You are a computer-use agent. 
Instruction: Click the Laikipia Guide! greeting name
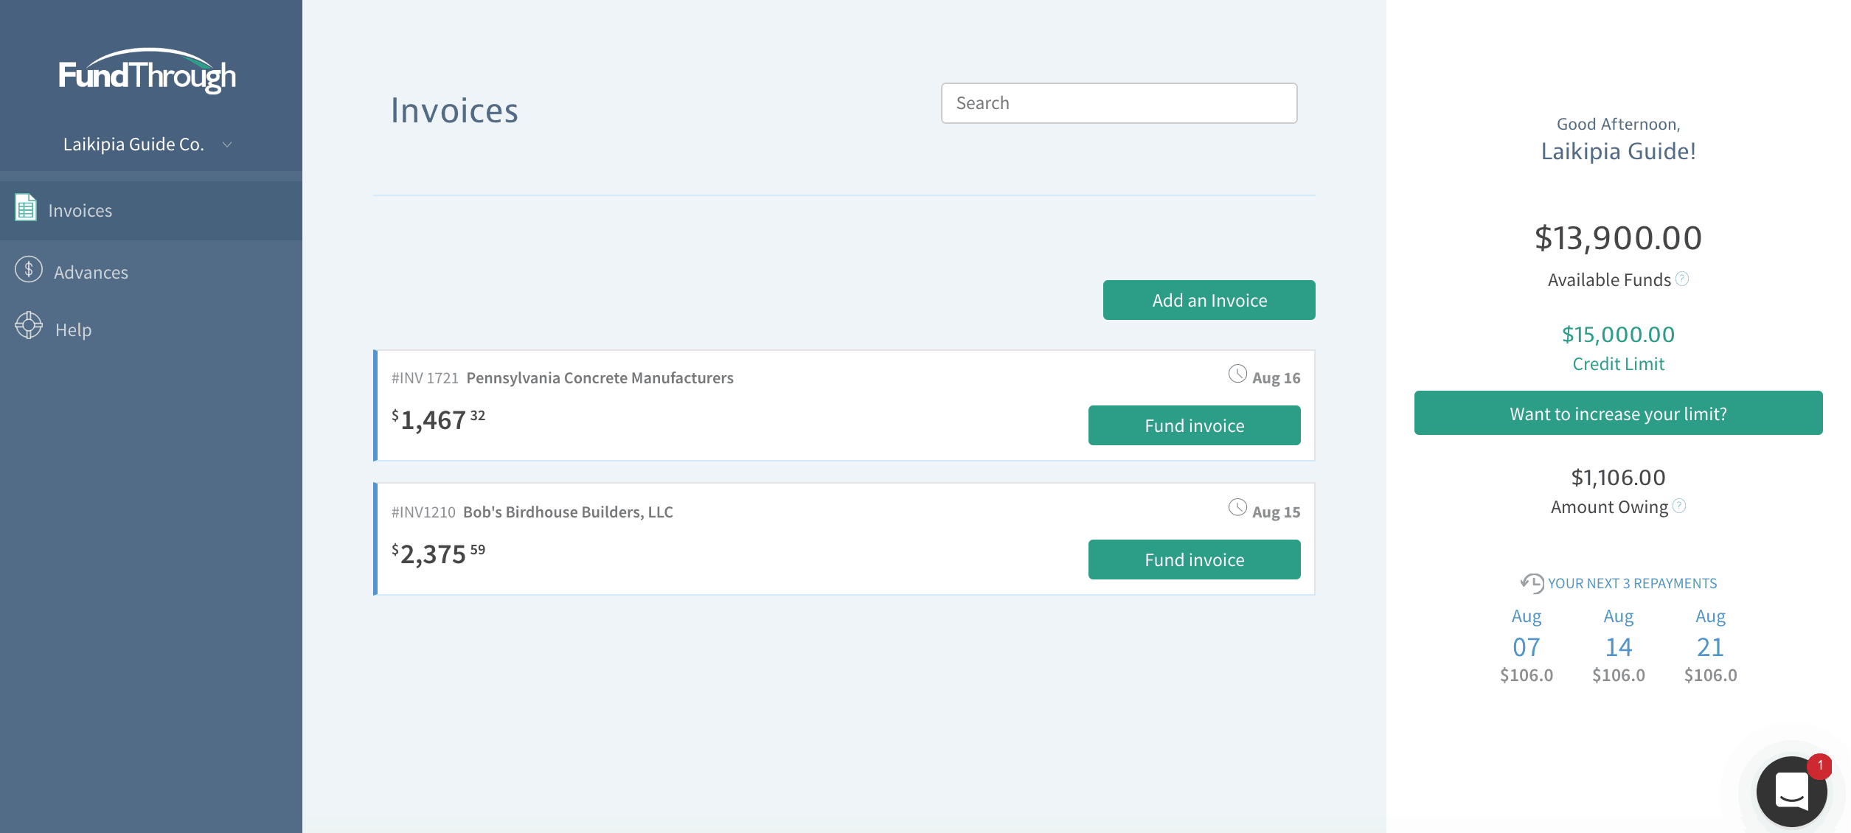(1619, 151)
